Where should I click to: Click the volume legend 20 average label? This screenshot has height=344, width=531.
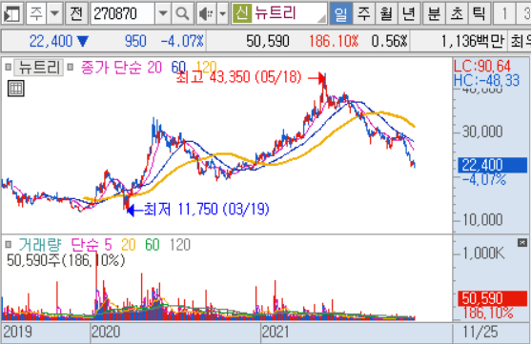(129, 245)
